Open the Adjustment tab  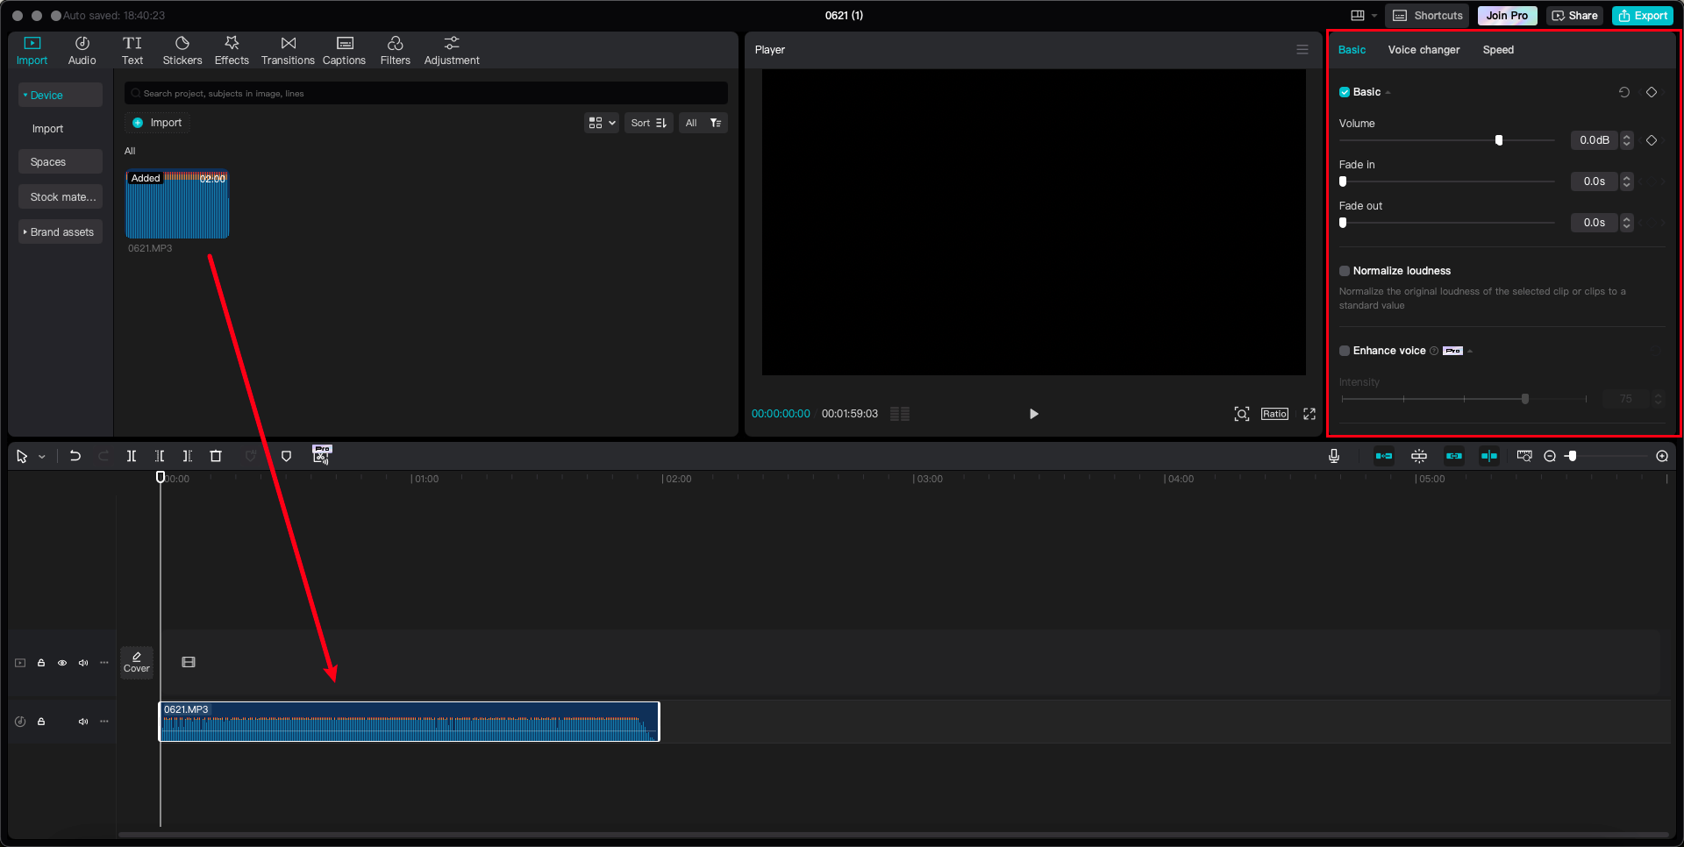452,51
